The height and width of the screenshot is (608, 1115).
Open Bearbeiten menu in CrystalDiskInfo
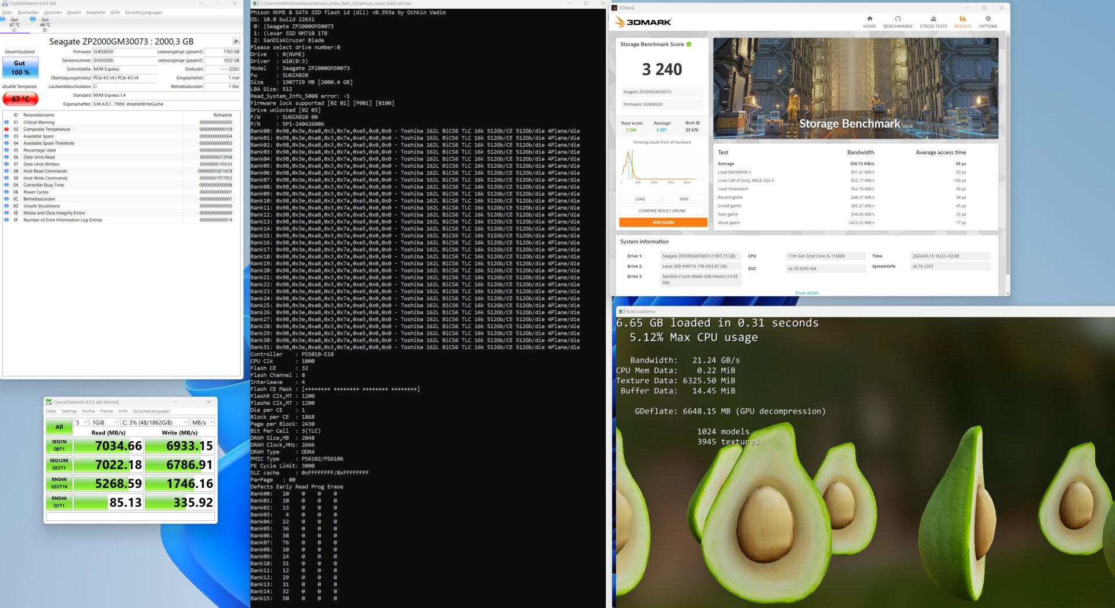point(28,12)
